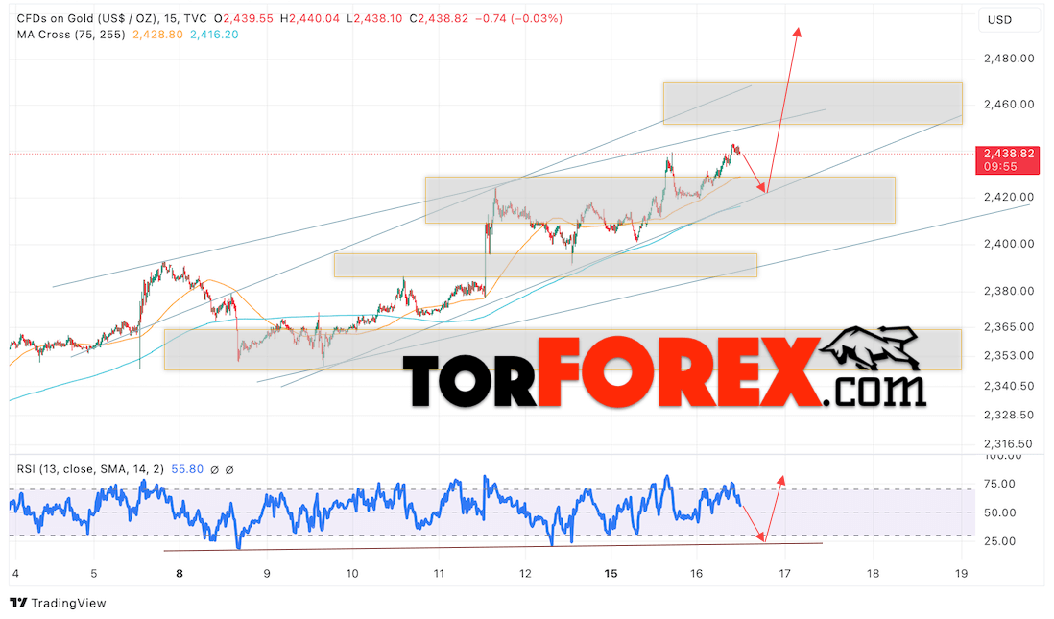Click date 16 on the time axis
1054x619 pixels.
coord(696,573)
